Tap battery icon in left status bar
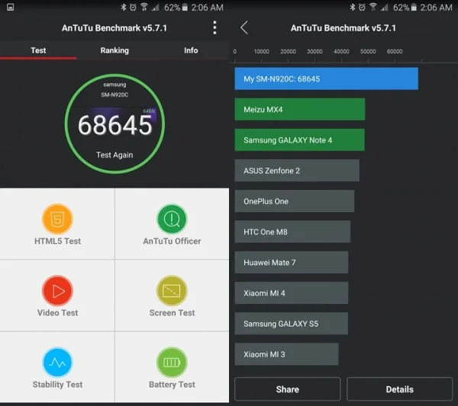The width and height of the screenshot is (458, 406). point(185,7)
